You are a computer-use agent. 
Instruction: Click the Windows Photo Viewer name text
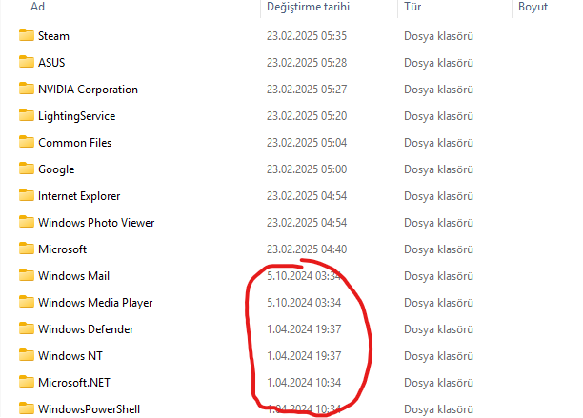(x=96, y=223)
